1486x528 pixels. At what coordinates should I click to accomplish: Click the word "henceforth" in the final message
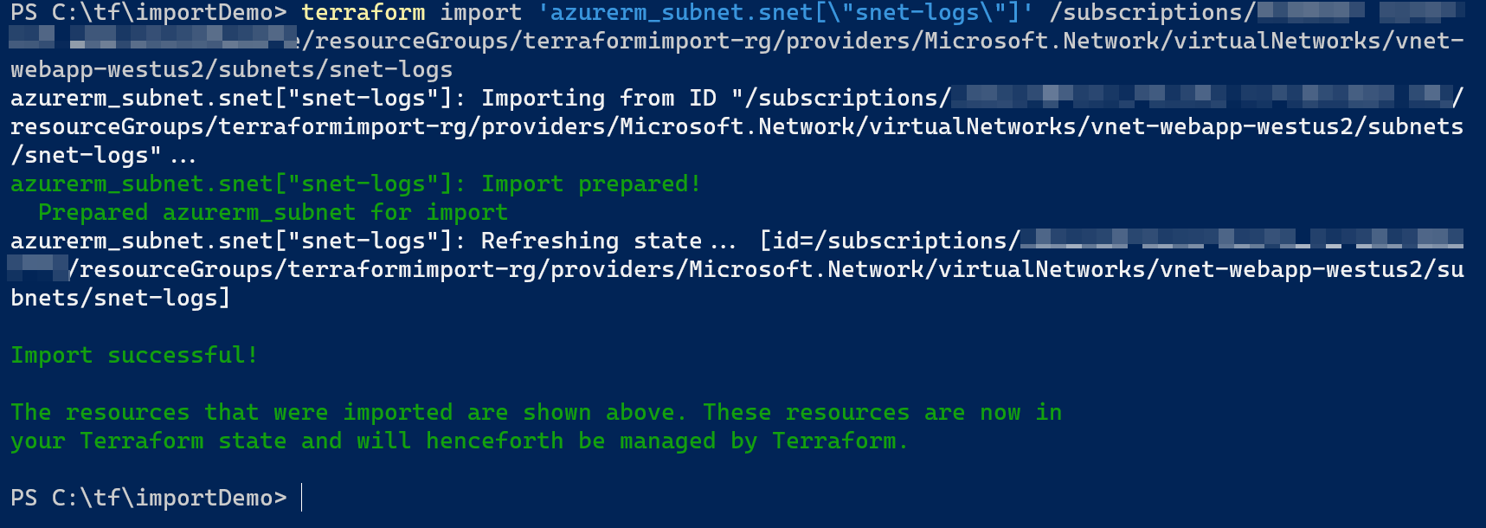coord(494,441)
